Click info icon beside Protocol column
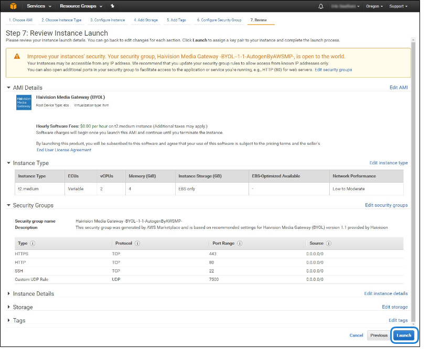This screenshot has width=430, height=357. [137, 244]
